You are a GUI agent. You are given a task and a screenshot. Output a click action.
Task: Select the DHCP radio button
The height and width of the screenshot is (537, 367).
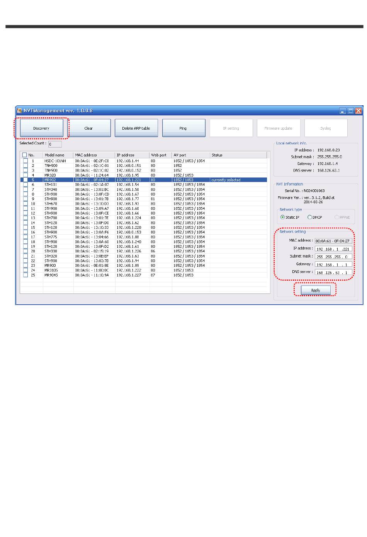click(309, 217)
